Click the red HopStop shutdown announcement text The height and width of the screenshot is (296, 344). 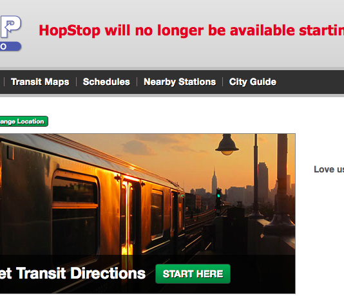[191, 30]
